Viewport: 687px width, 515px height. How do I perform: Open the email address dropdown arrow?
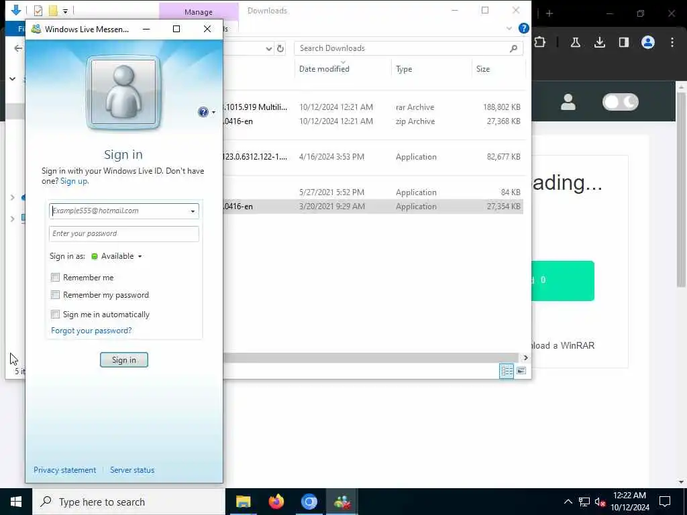[x=193, y=211]
